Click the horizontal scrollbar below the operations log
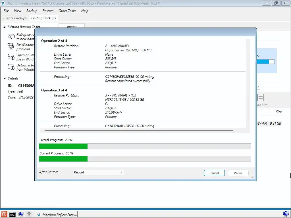291x218 pixels. 139,131
